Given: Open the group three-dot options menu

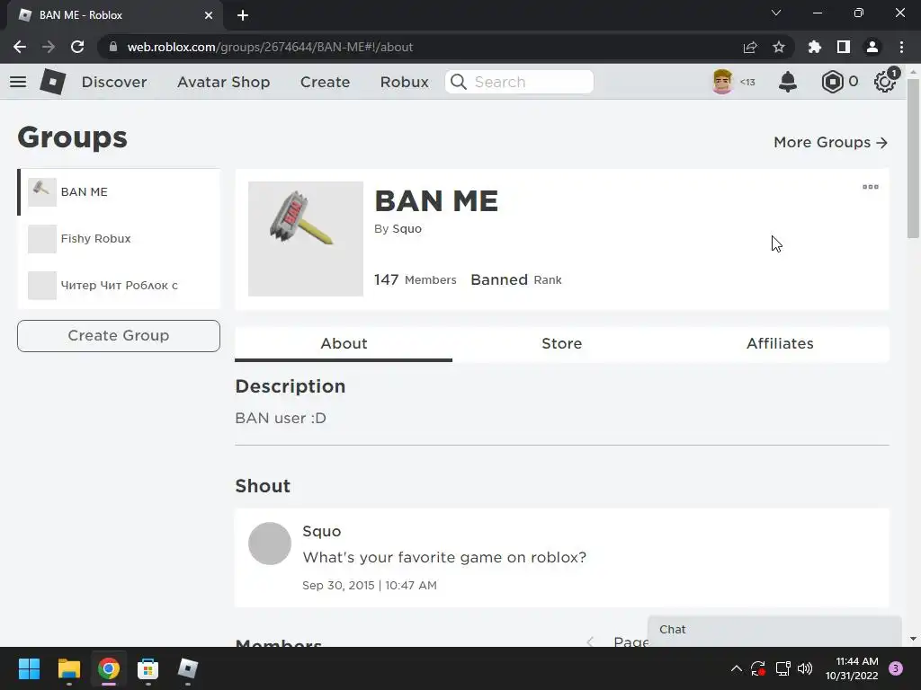Looking at the screenshot, I should click(871, 187).
